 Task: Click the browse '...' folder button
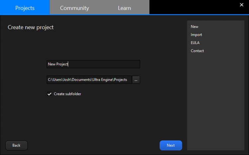[x=136, y=80]
